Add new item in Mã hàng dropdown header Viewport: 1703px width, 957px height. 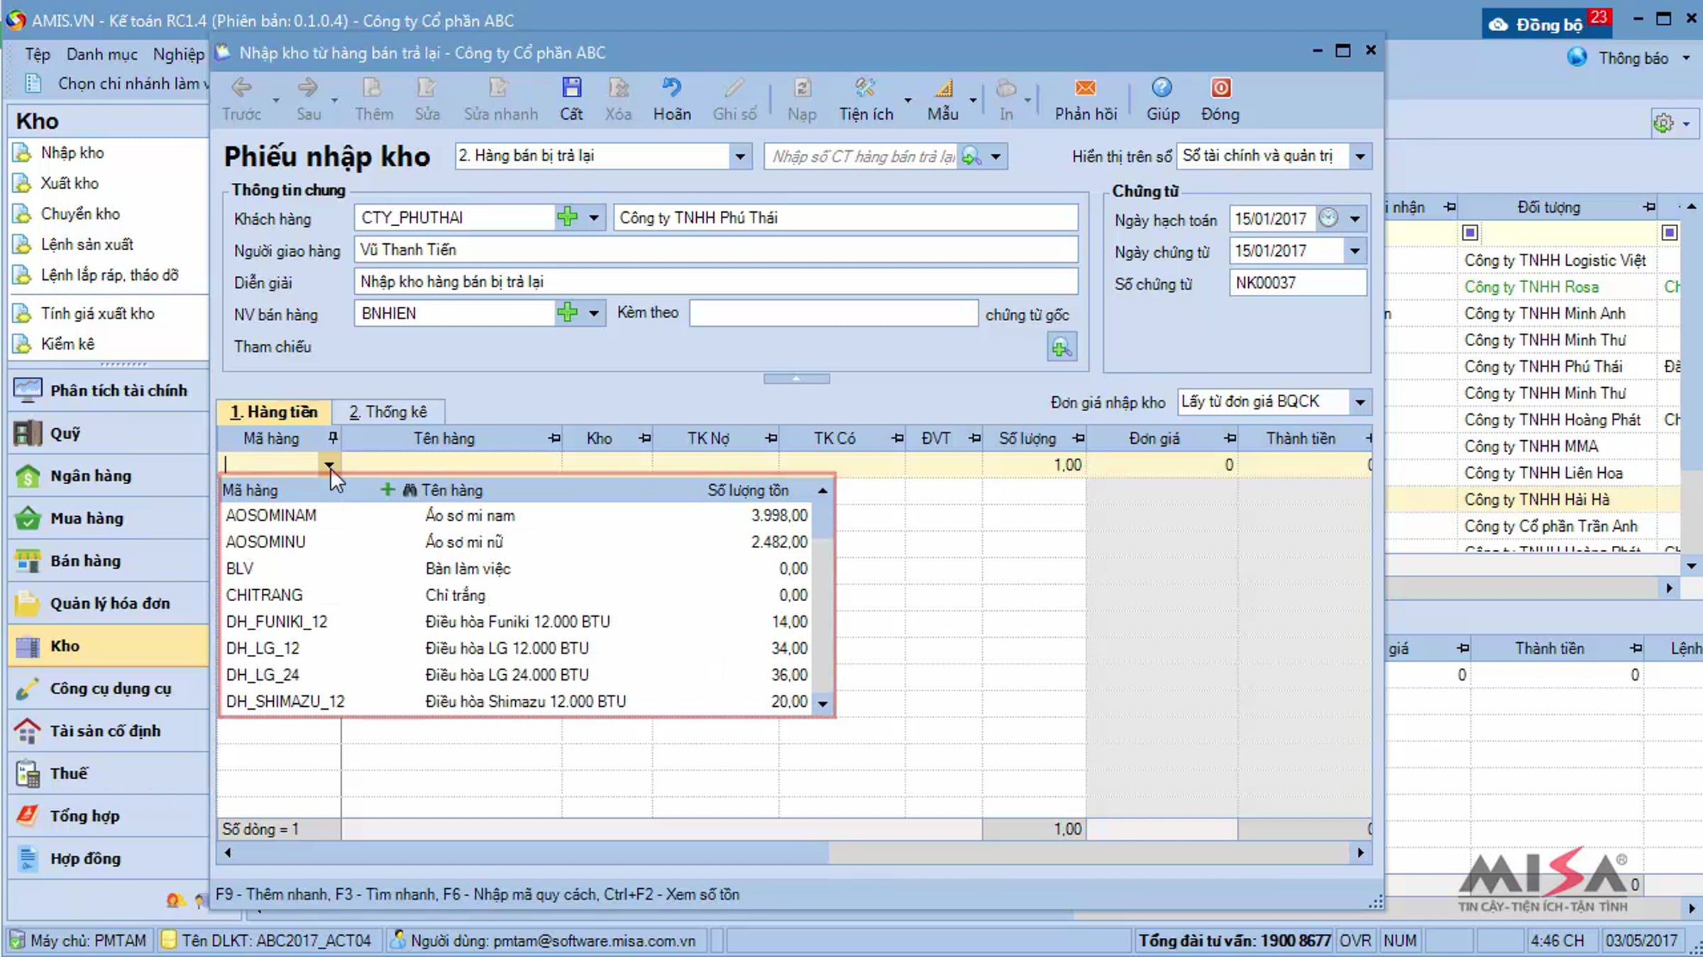387,490
